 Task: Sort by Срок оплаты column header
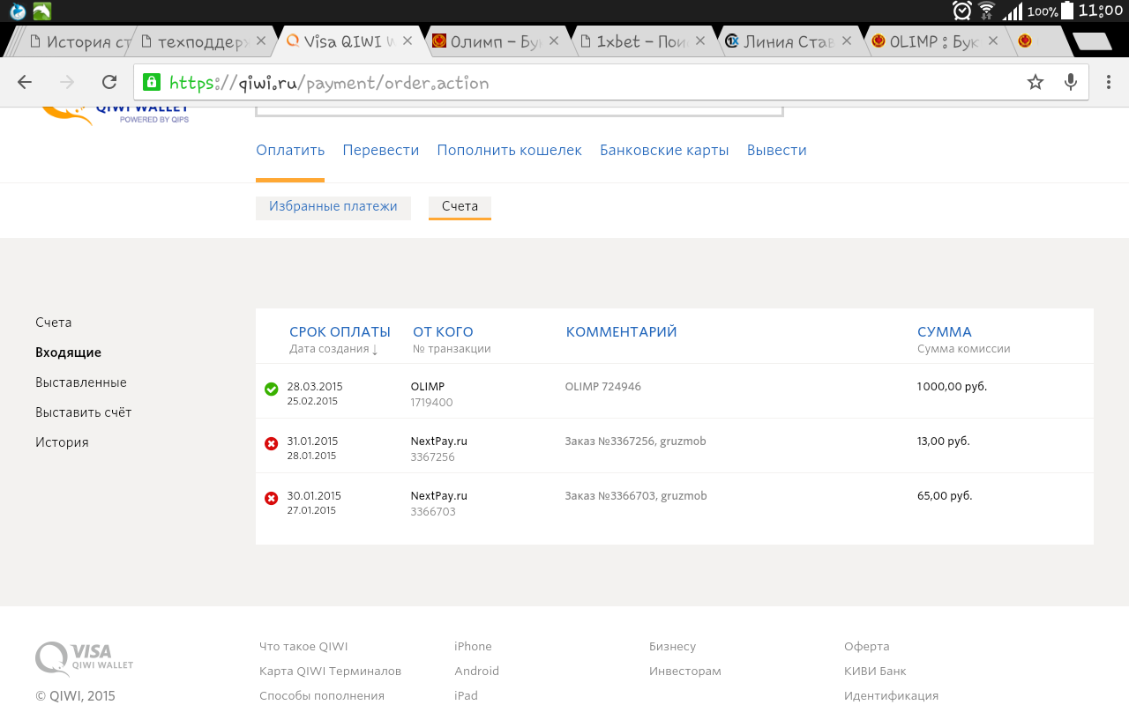pos(340,332)
